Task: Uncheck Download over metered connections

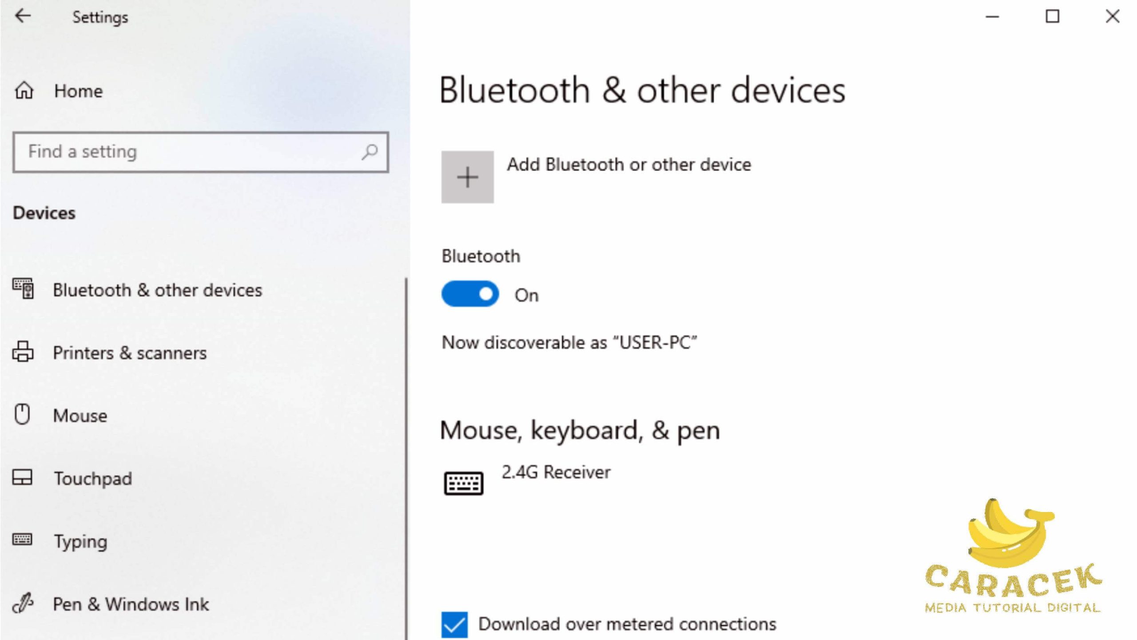Action: coord(454,624)
